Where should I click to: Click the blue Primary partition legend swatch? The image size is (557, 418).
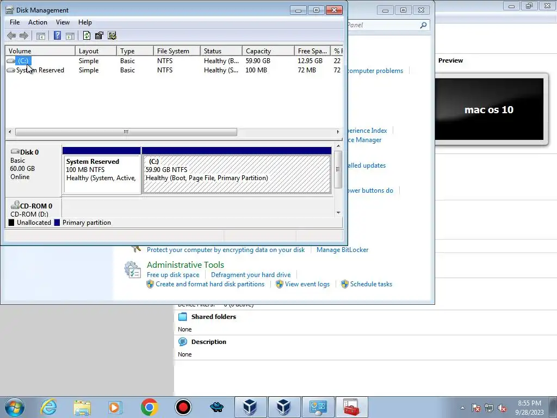[57, 223]
